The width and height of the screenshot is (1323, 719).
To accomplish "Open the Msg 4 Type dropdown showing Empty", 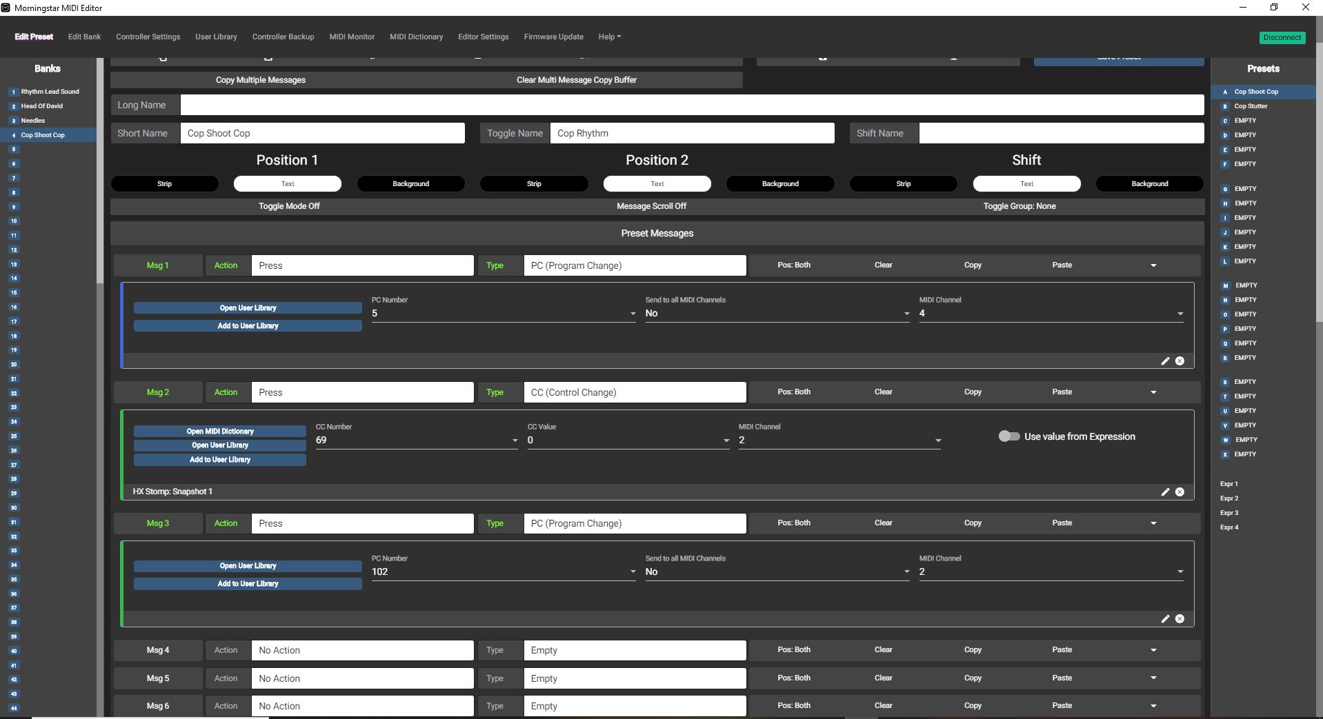I will (x=635, y=650).
